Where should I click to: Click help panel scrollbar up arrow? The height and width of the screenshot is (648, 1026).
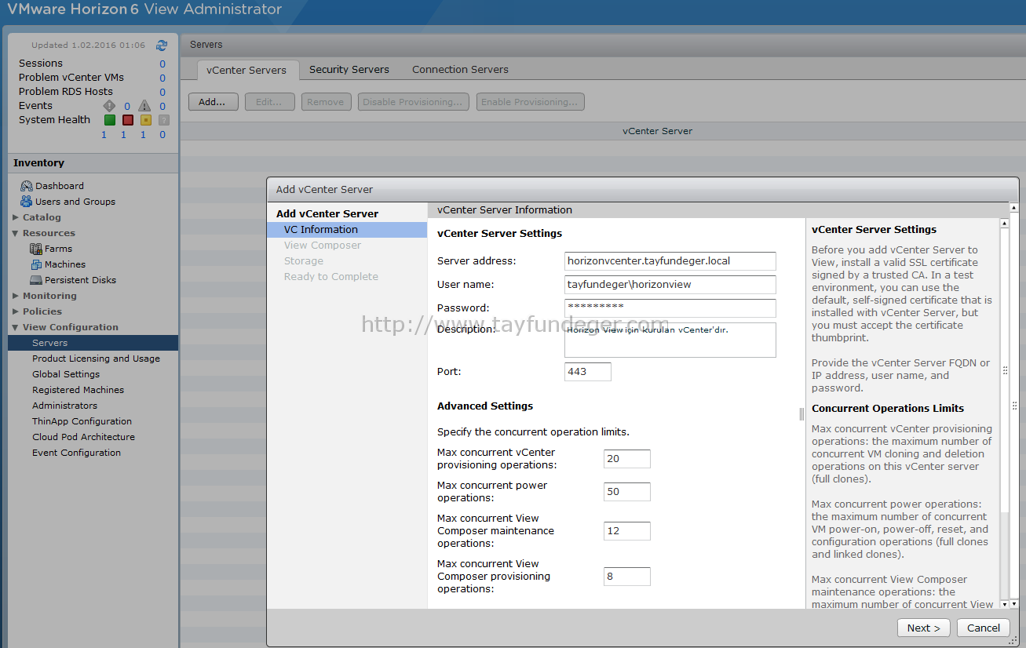click(x=1004, y=224)
